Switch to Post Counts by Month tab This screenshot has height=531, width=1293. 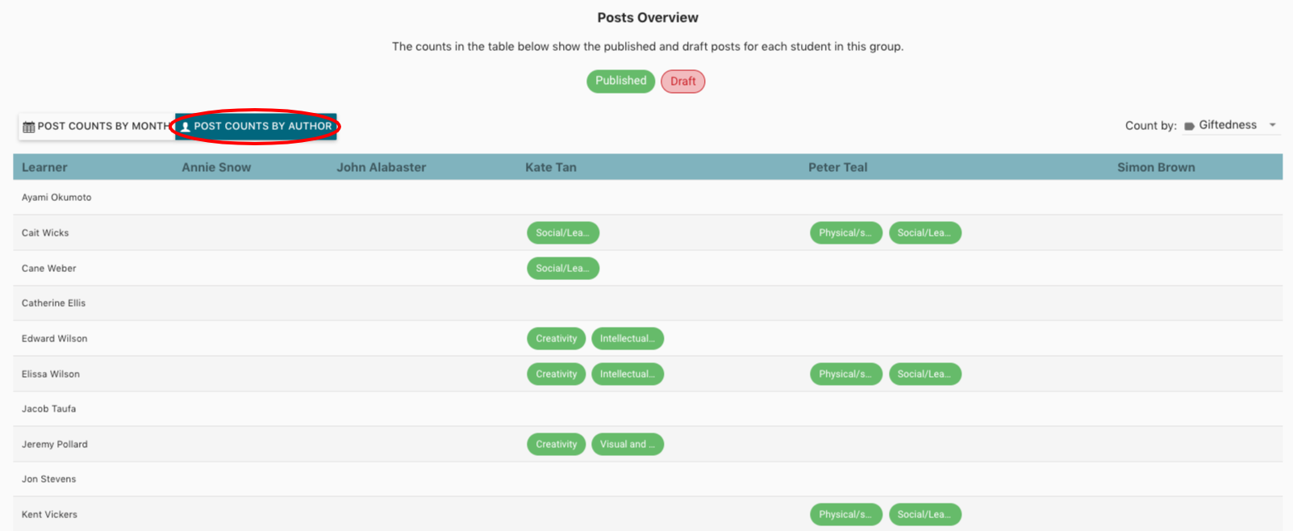pos(97,127)
